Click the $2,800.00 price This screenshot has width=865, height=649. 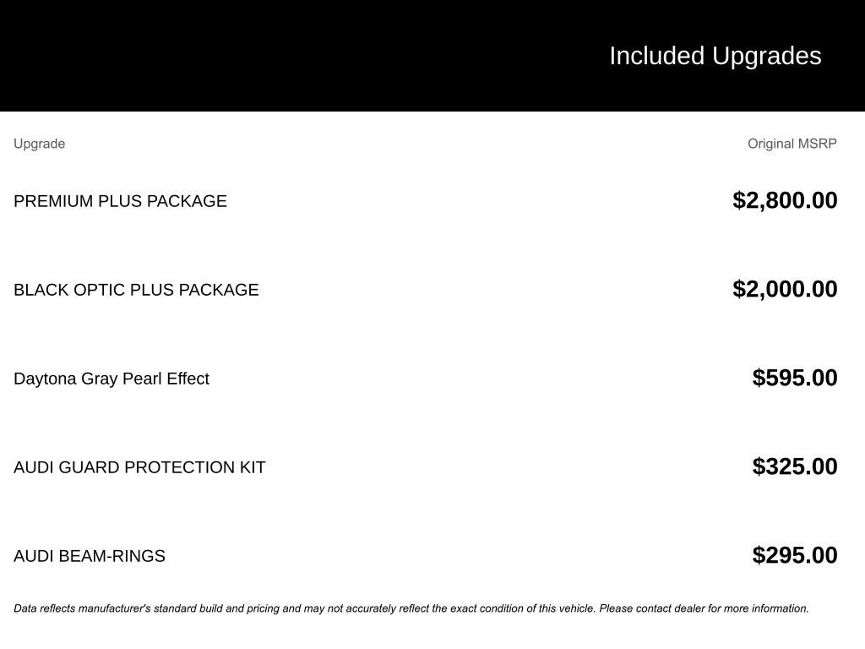[x=785, y=200]
